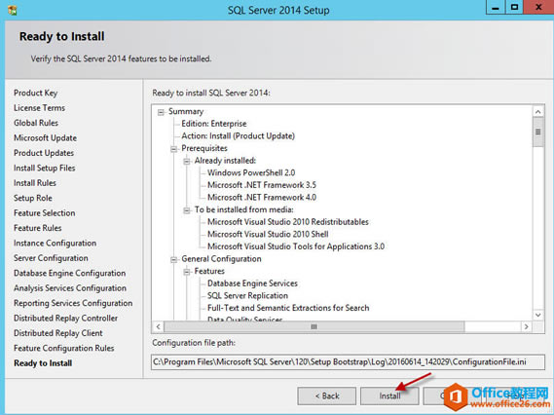Minimize the SQL Server 2014 Setup window
The image size is (554, 415).
[x=496, y=8]
